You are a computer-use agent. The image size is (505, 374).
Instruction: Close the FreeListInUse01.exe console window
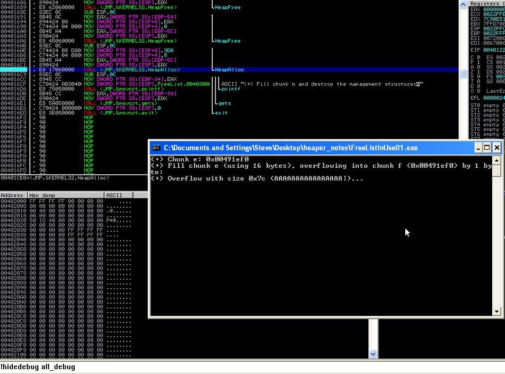click(497, 148)
